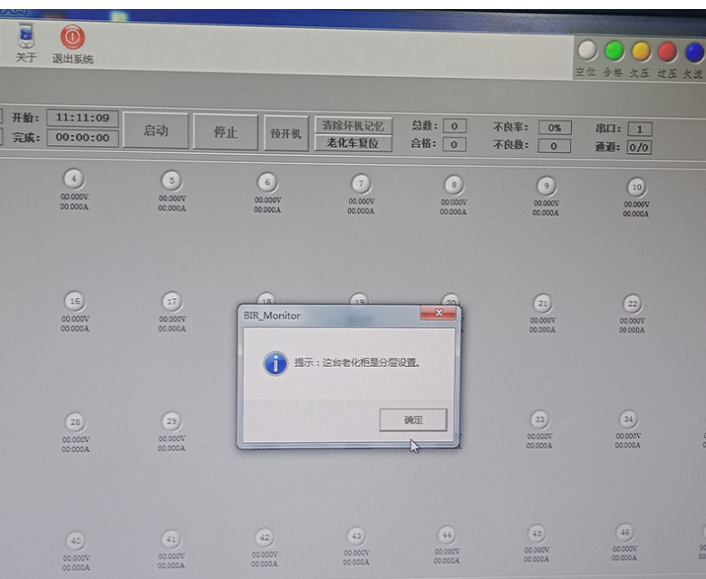Click the 不良率 0% field
The width and height of the screenshot is (706, 579).
click(555, 128)
